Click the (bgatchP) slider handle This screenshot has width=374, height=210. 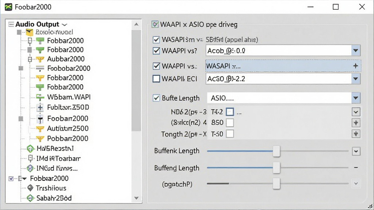click(276, 184)
